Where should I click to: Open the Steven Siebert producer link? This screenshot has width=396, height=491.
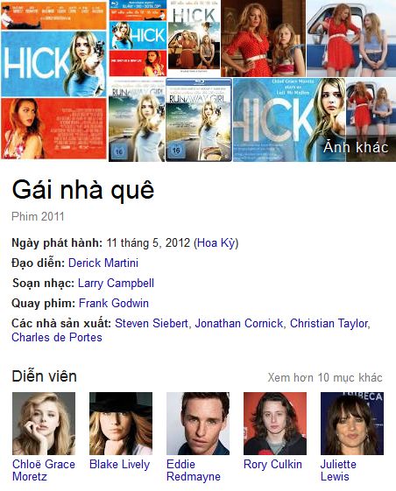[152, 323]
